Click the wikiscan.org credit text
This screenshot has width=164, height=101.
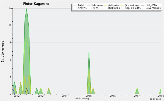(x=82, y=99)
